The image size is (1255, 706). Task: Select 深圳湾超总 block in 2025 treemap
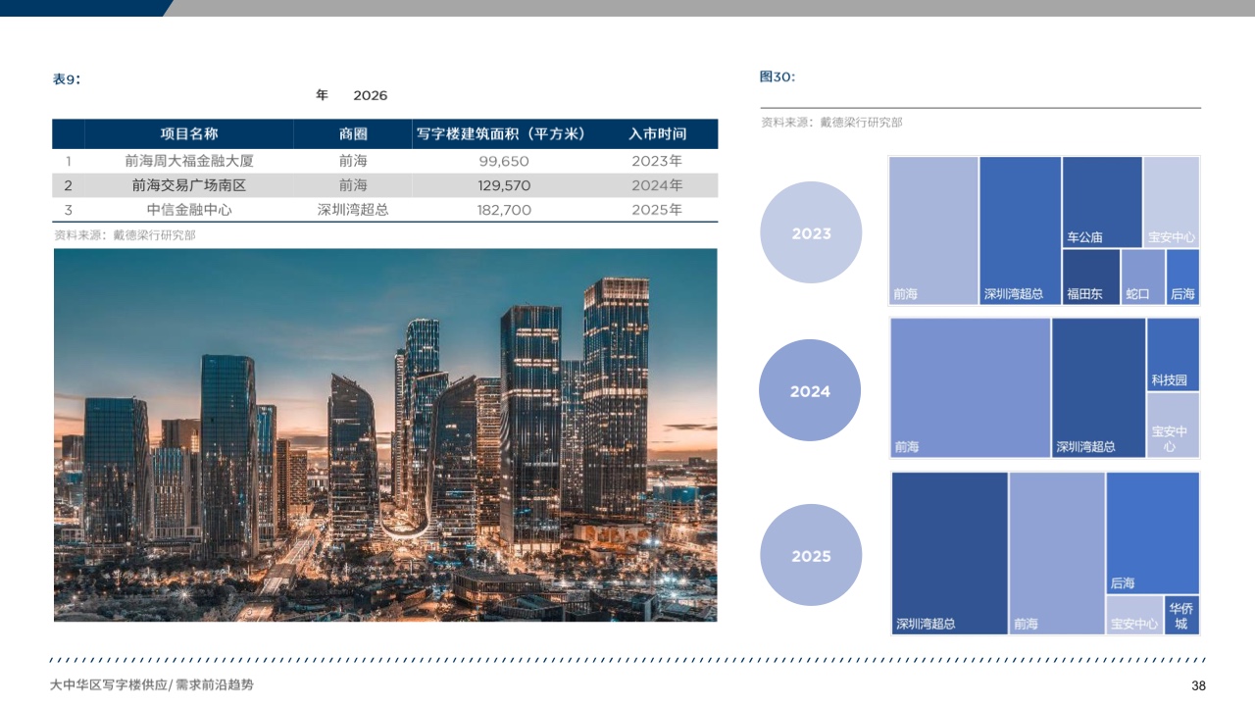950,553
